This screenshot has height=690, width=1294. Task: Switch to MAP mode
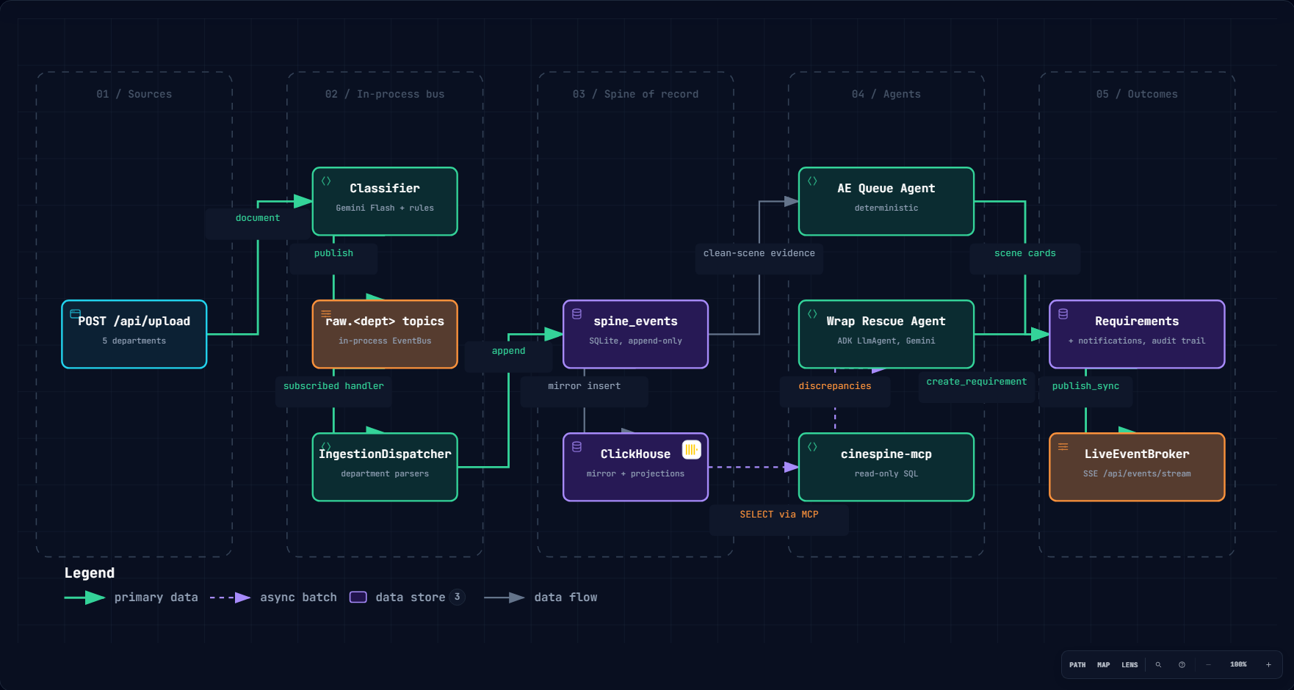1103,665
